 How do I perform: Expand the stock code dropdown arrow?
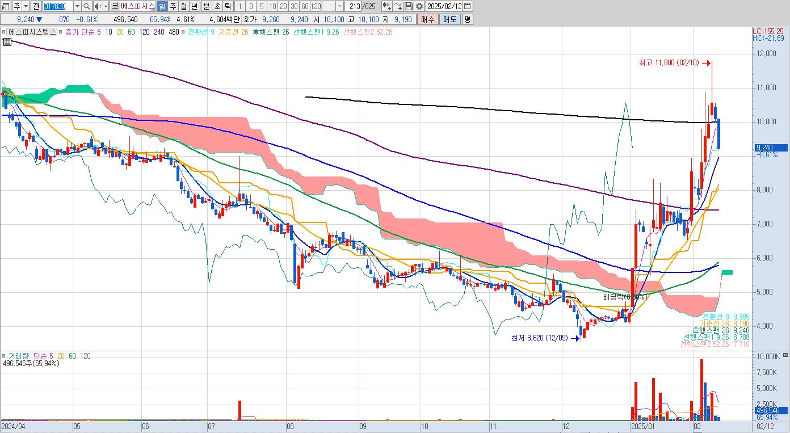tap(77, 6)
